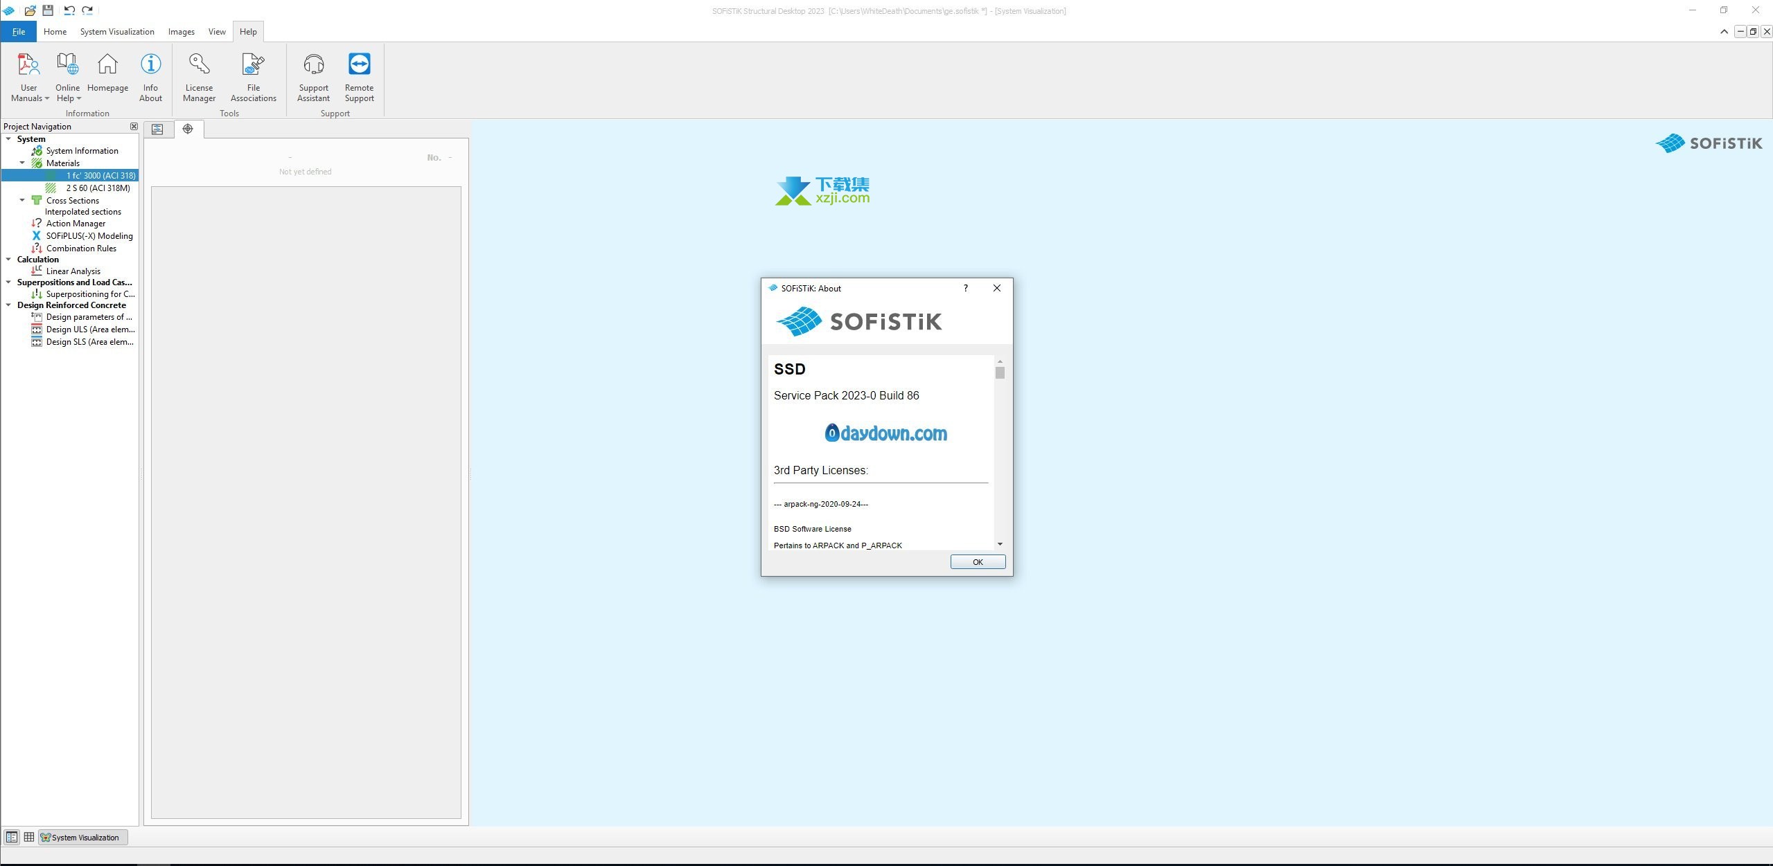Click the About dialog scrollbar thumb
The width and height of the screenshot is (1773, 866).
(1000, 373)
